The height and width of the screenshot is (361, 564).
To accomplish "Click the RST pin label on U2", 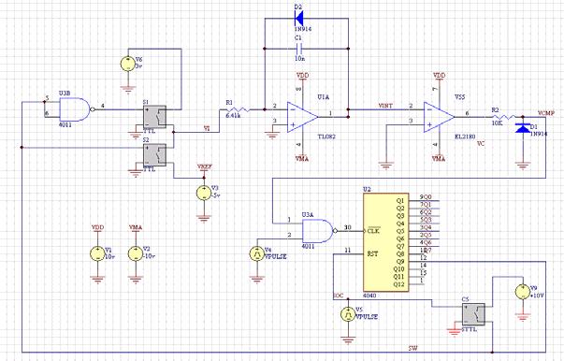I will pos(372,253).
